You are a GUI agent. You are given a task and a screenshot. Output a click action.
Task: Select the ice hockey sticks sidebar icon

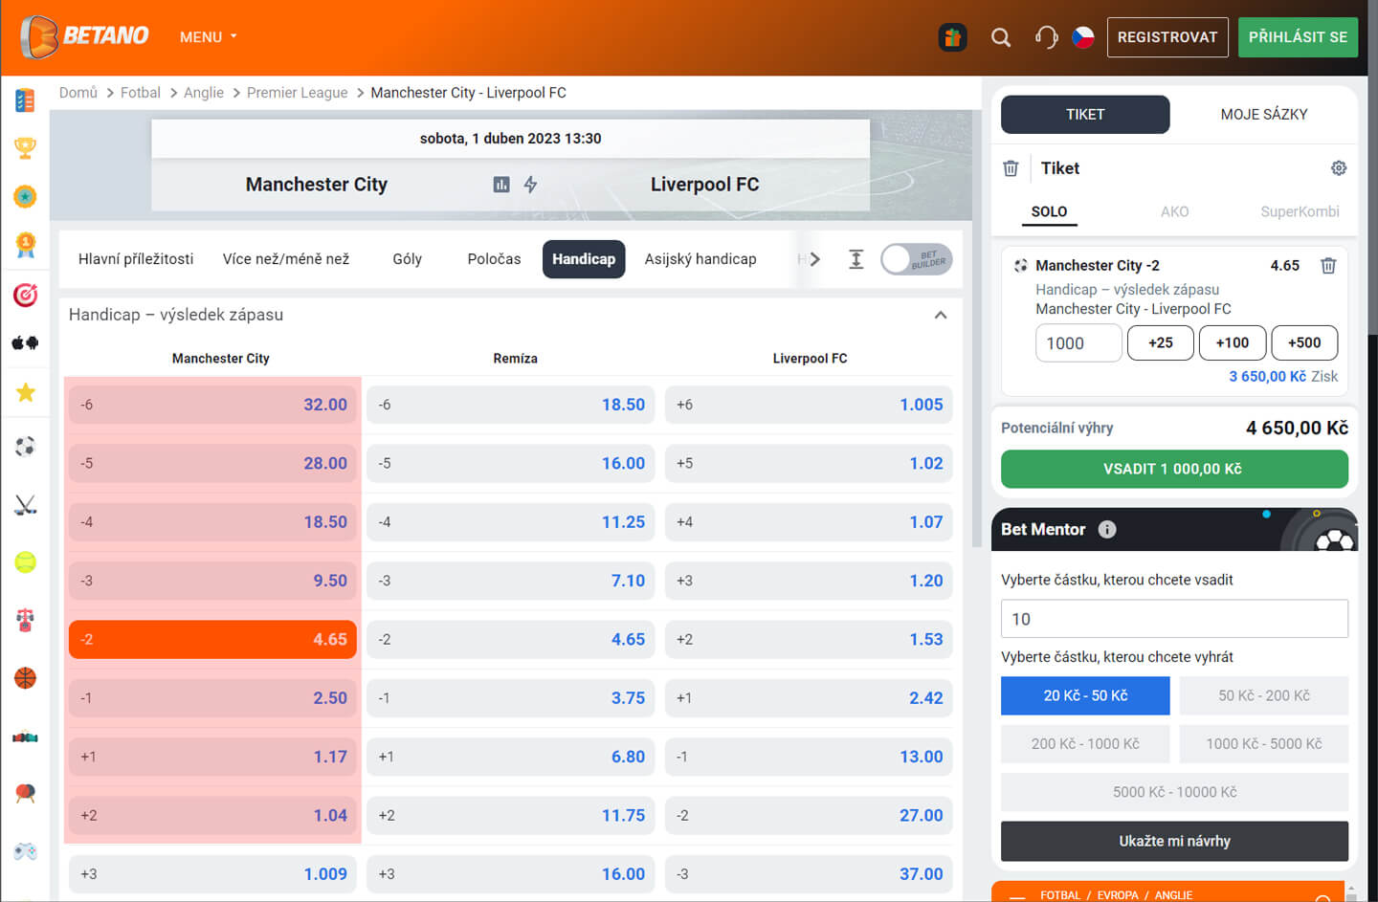[25, 504]
